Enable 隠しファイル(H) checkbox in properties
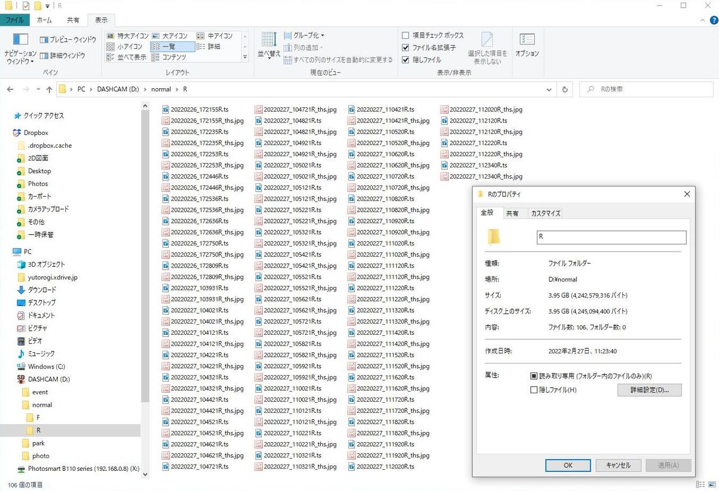The image size is (719, 491). tap(534, 389)
